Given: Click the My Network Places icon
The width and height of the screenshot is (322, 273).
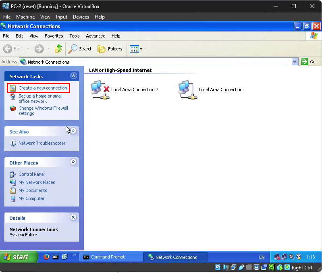Looking at the screenshot, I should tap(13, 182).
